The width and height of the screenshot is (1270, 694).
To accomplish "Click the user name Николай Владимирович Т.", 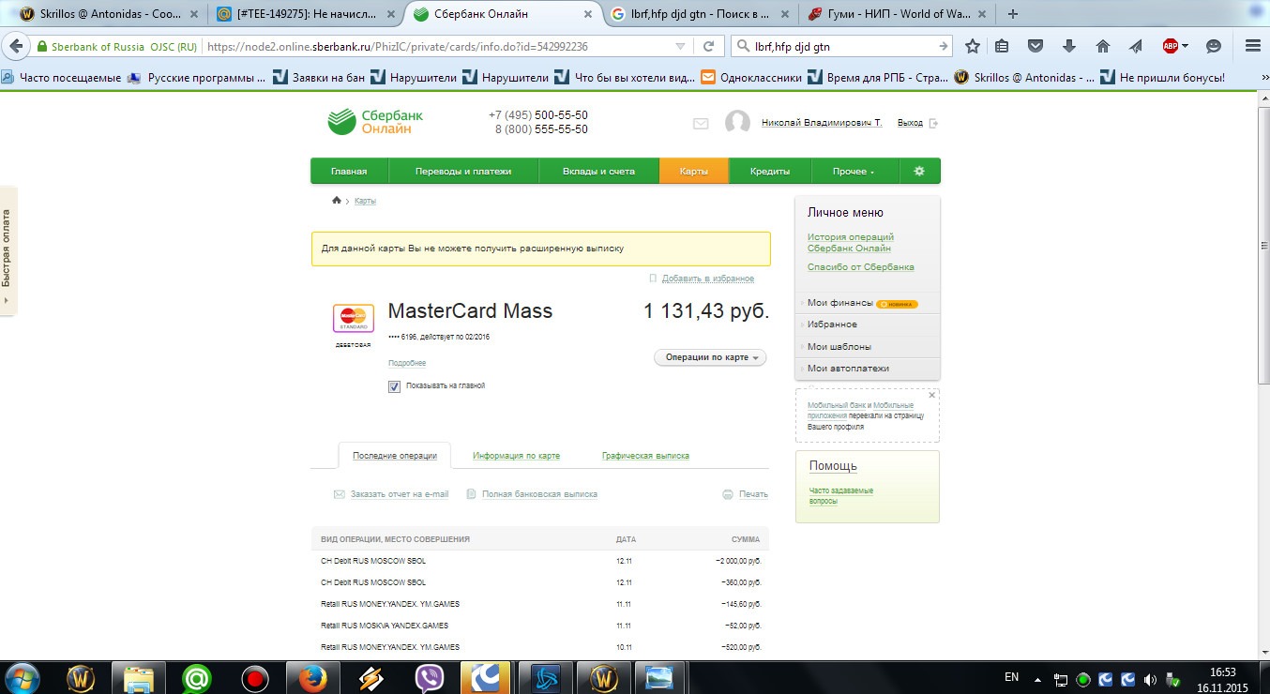I will click(x=821, y=123).
